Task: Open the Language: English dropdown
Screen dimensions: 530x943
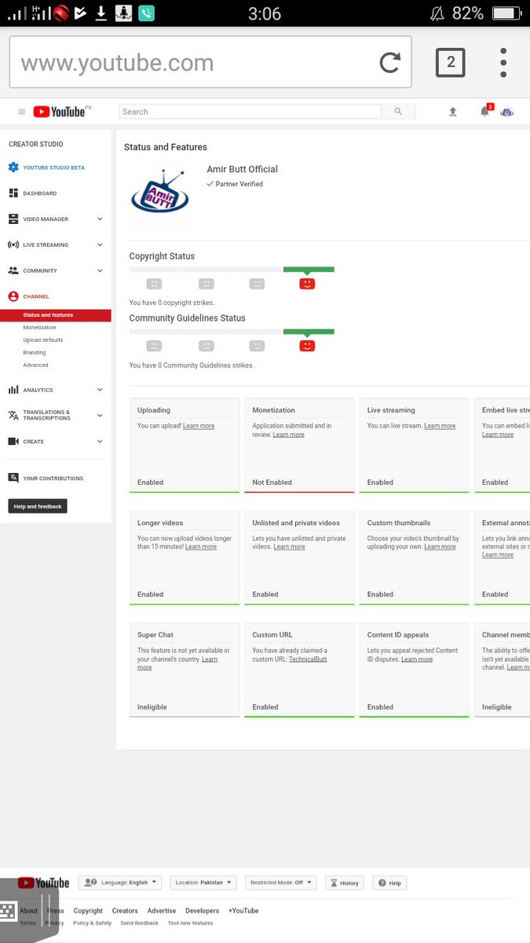Action: (x=119, y=882)
